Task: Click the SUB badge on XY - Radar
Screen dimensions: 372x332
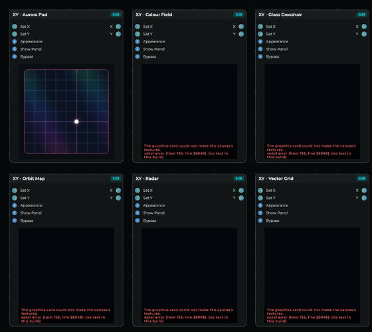Action: pyautogui.click(x=238, y=179)
